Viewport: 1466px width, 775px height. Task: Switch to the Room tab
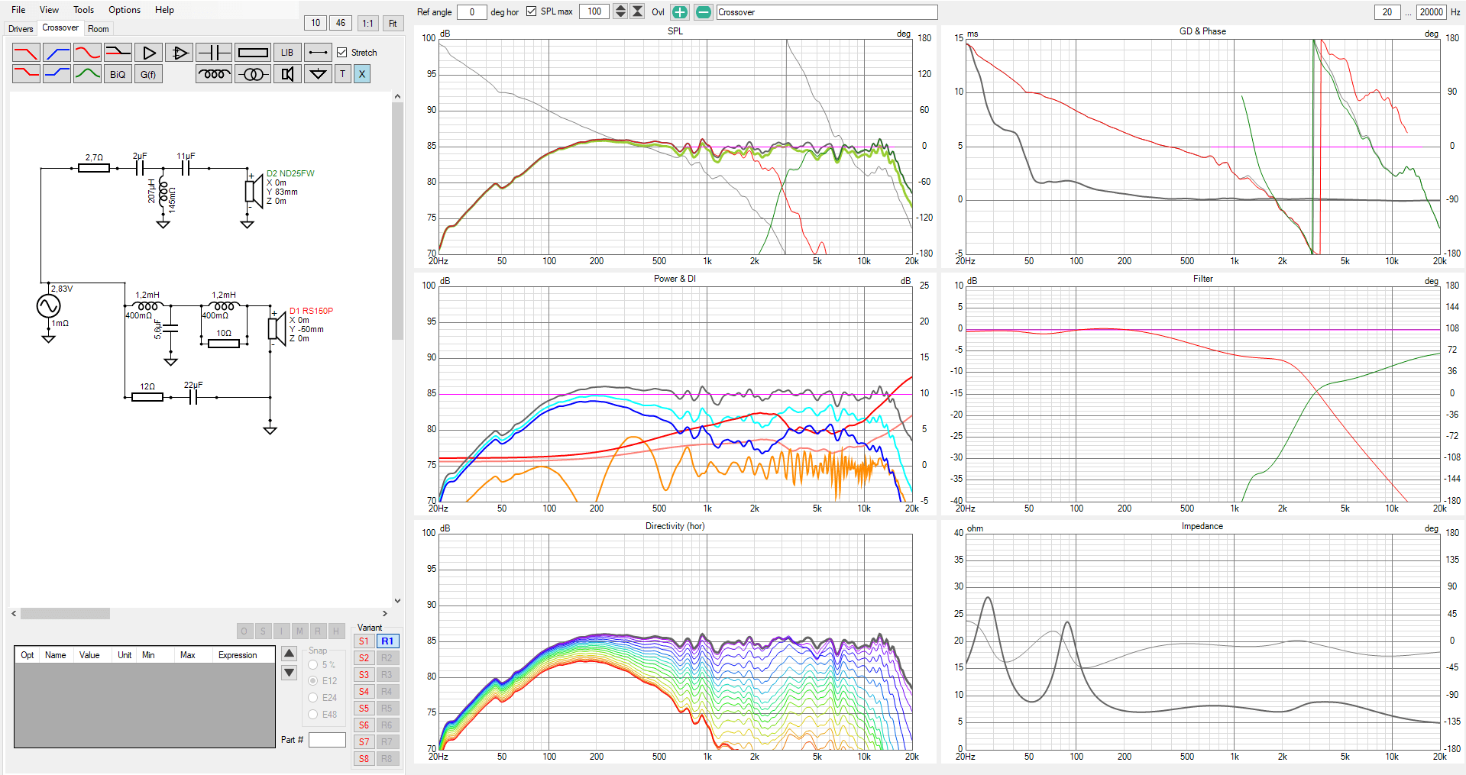coord(99,29)
